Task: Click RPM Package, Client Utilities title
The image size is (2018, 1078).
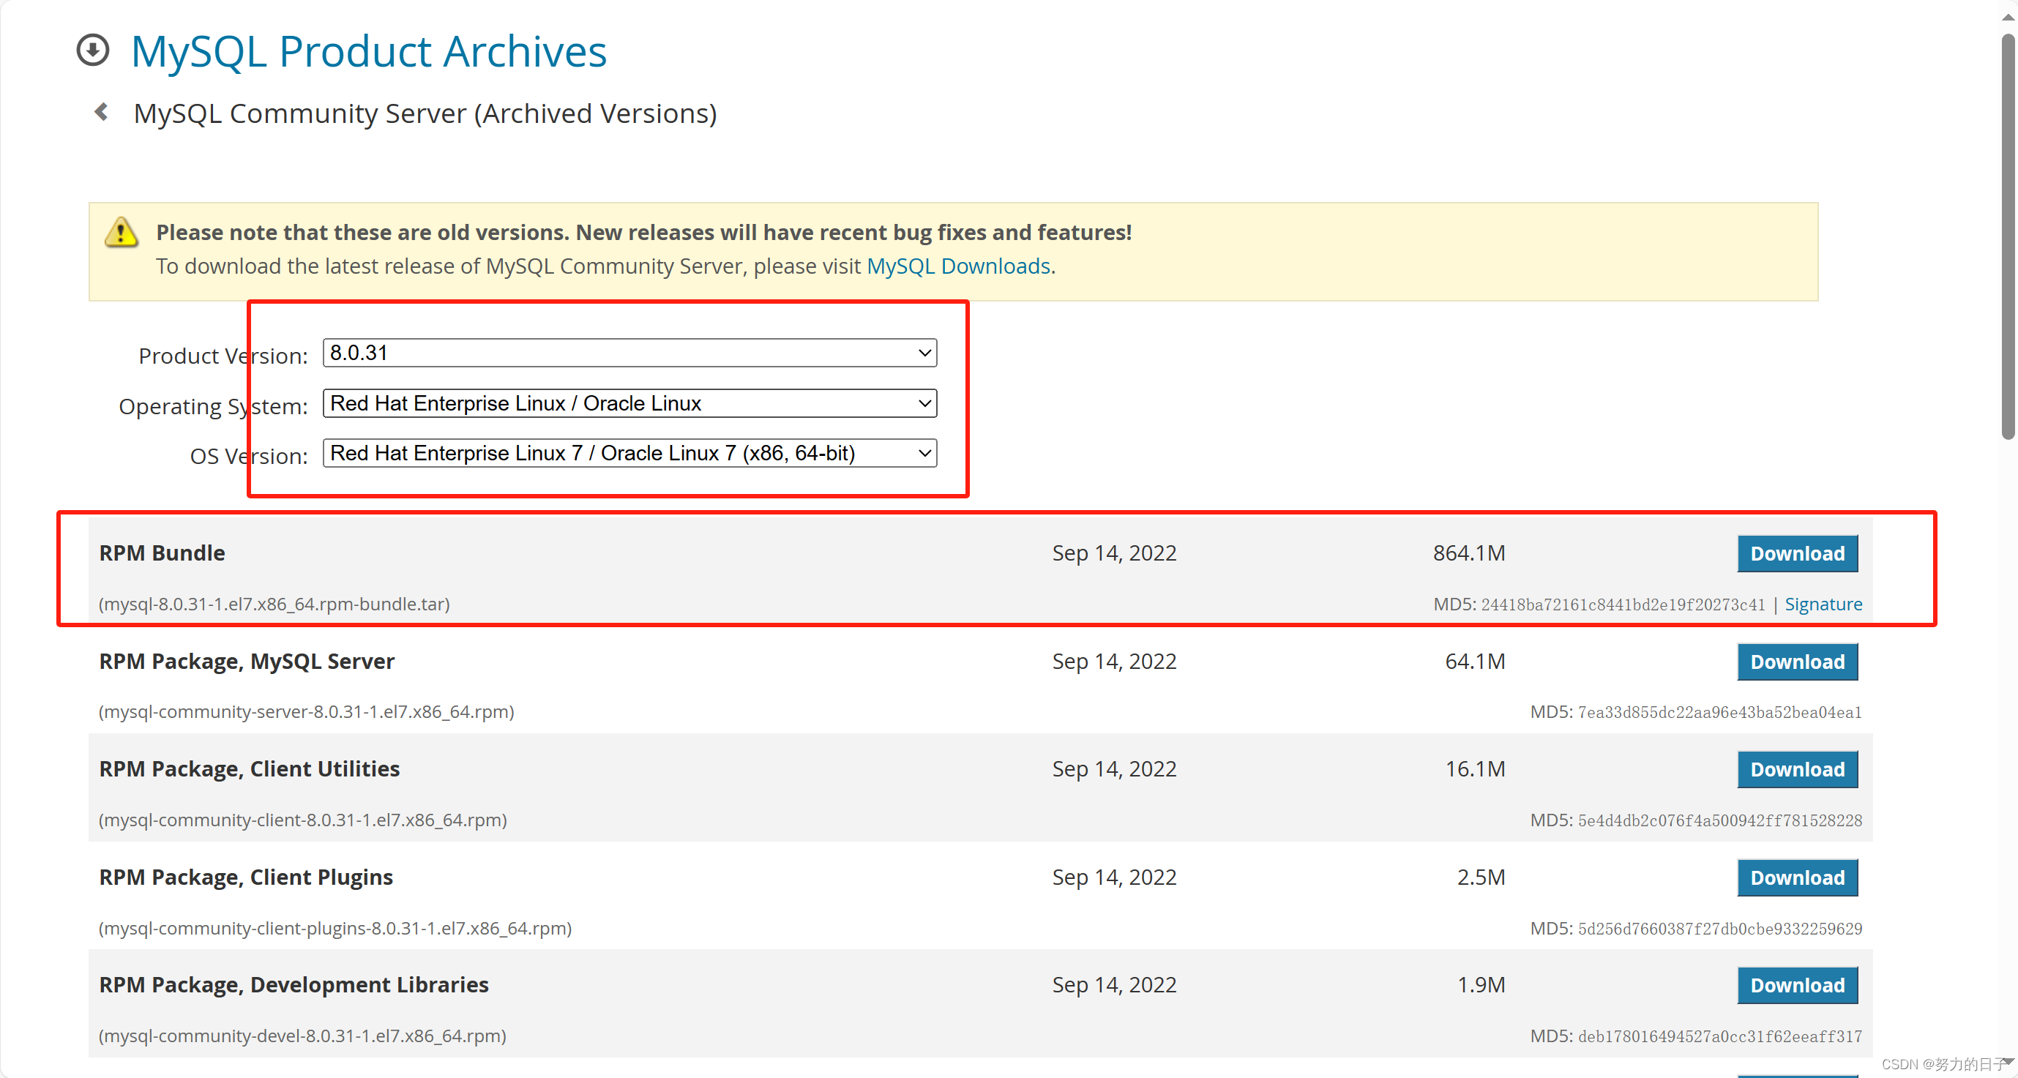Action: click(x=249, y=769)
